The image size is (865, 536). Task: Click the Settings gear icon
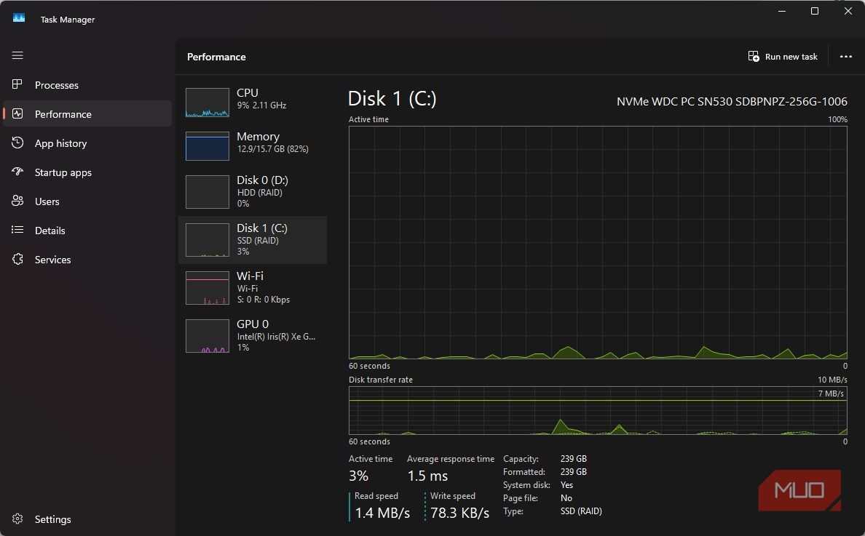tap(17, 519)
